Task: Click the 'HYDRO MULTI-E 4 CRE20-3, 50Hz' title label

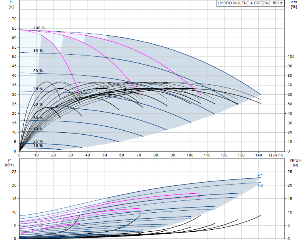Action: coord(250,3)
